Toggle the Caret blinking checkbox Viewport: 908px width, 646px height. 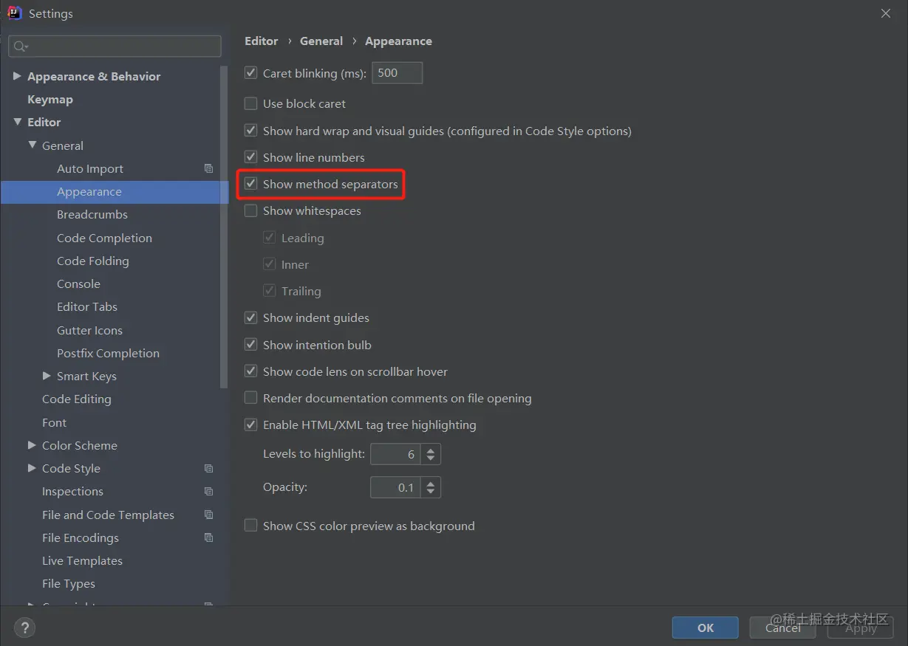(250, 73)
